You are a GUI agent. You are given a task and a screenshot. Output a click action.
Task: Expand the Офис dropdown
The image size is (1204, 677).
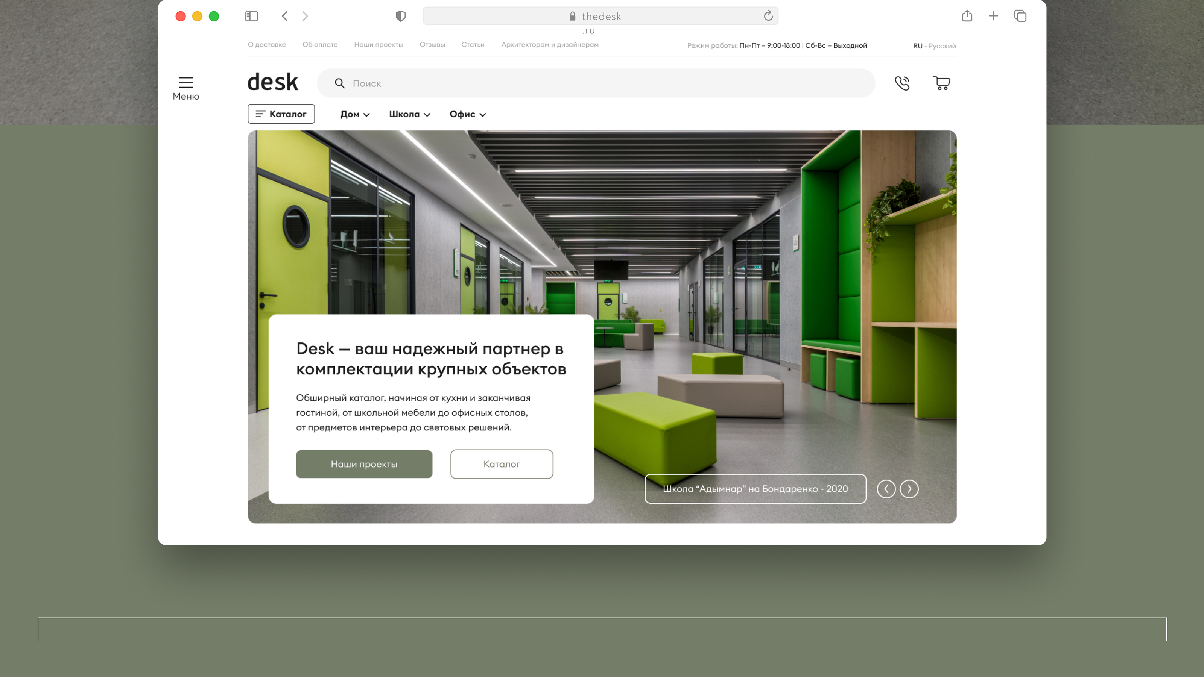[467, 114]
